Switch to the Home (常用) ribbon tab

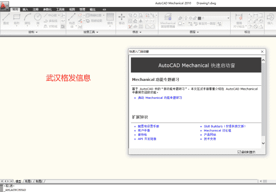click(15, 9)
